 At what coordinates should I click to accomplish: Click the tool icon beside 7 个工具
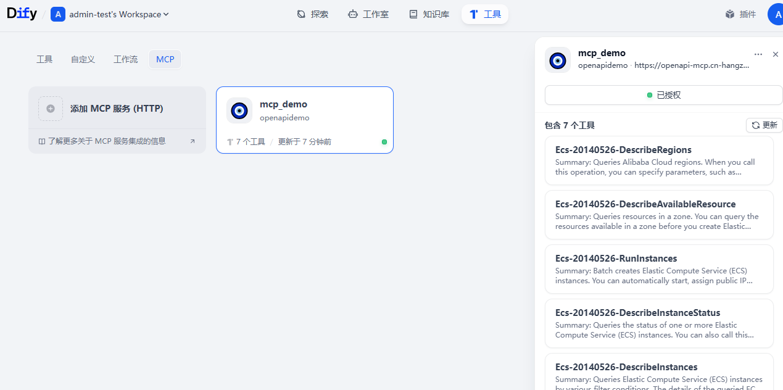coord(230,142)
